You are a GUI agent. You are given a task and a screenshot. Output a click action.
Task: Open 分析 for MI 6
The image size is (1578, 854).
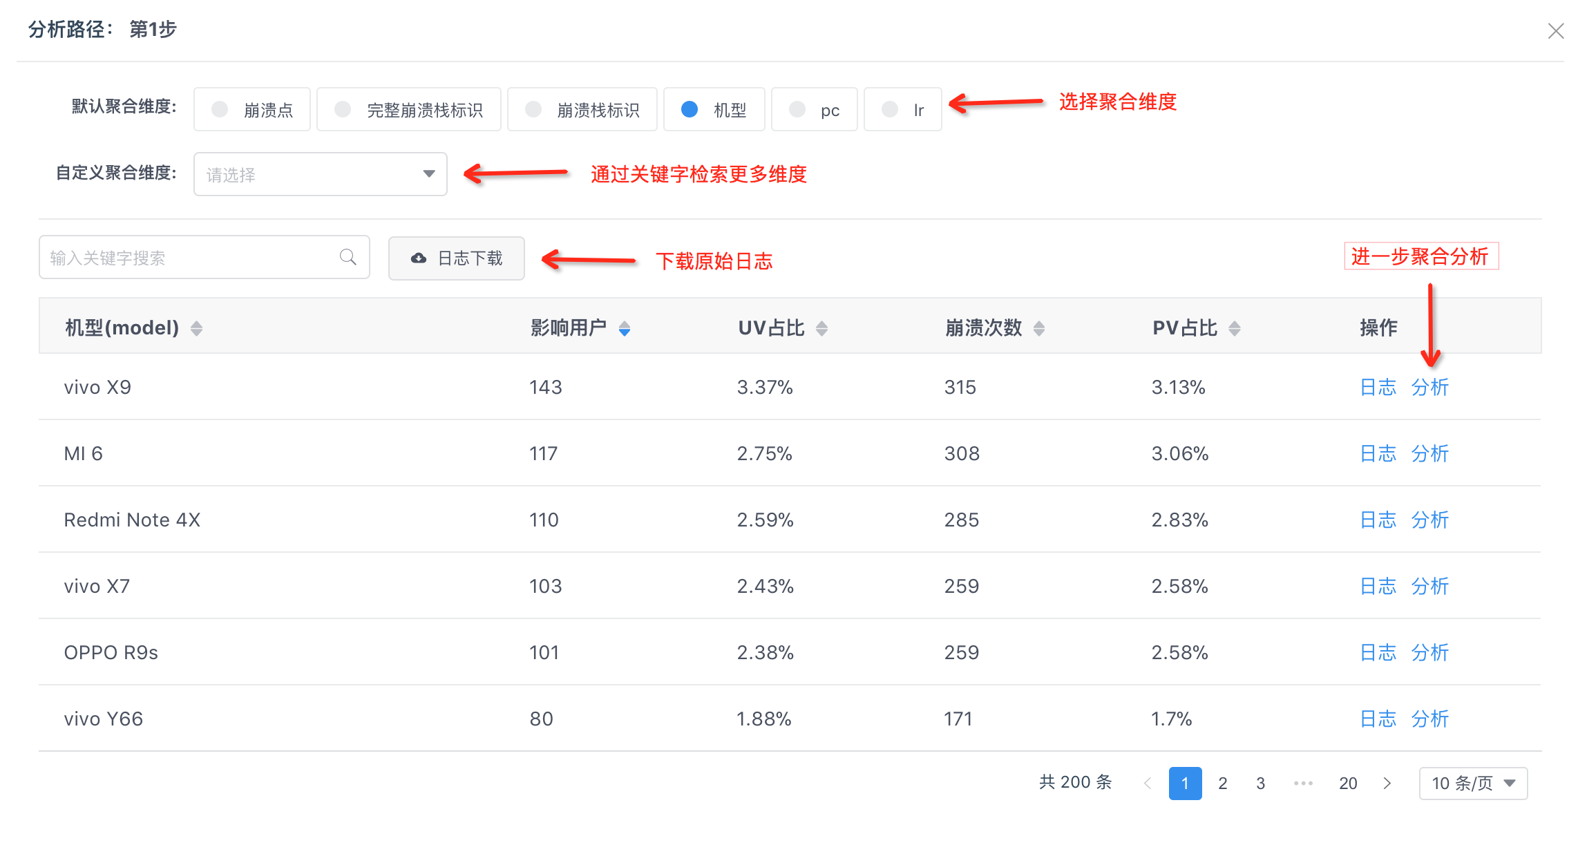pyautogui.click(x=1429, y=453)
